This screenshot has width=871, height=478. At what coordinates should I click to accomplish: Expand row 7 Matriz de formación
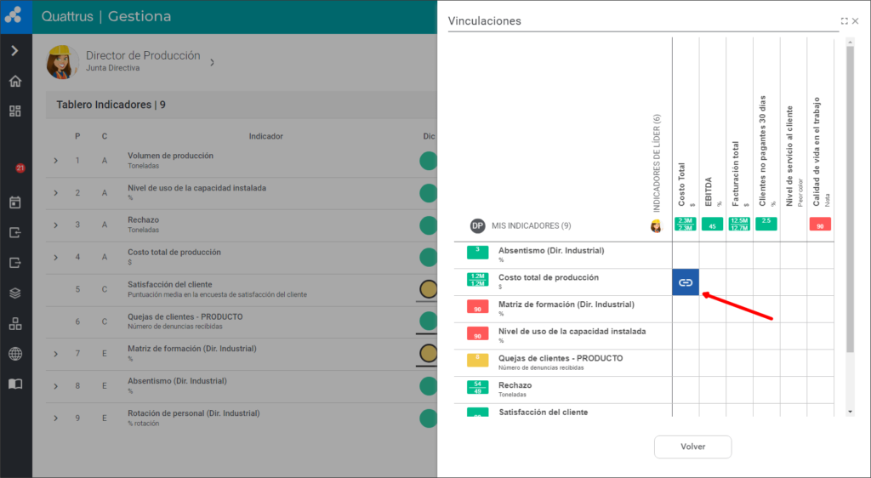click(55, 354)
